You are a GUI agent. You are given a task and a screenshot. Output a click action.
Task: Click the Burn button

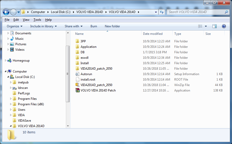click(x=94, y=26)
